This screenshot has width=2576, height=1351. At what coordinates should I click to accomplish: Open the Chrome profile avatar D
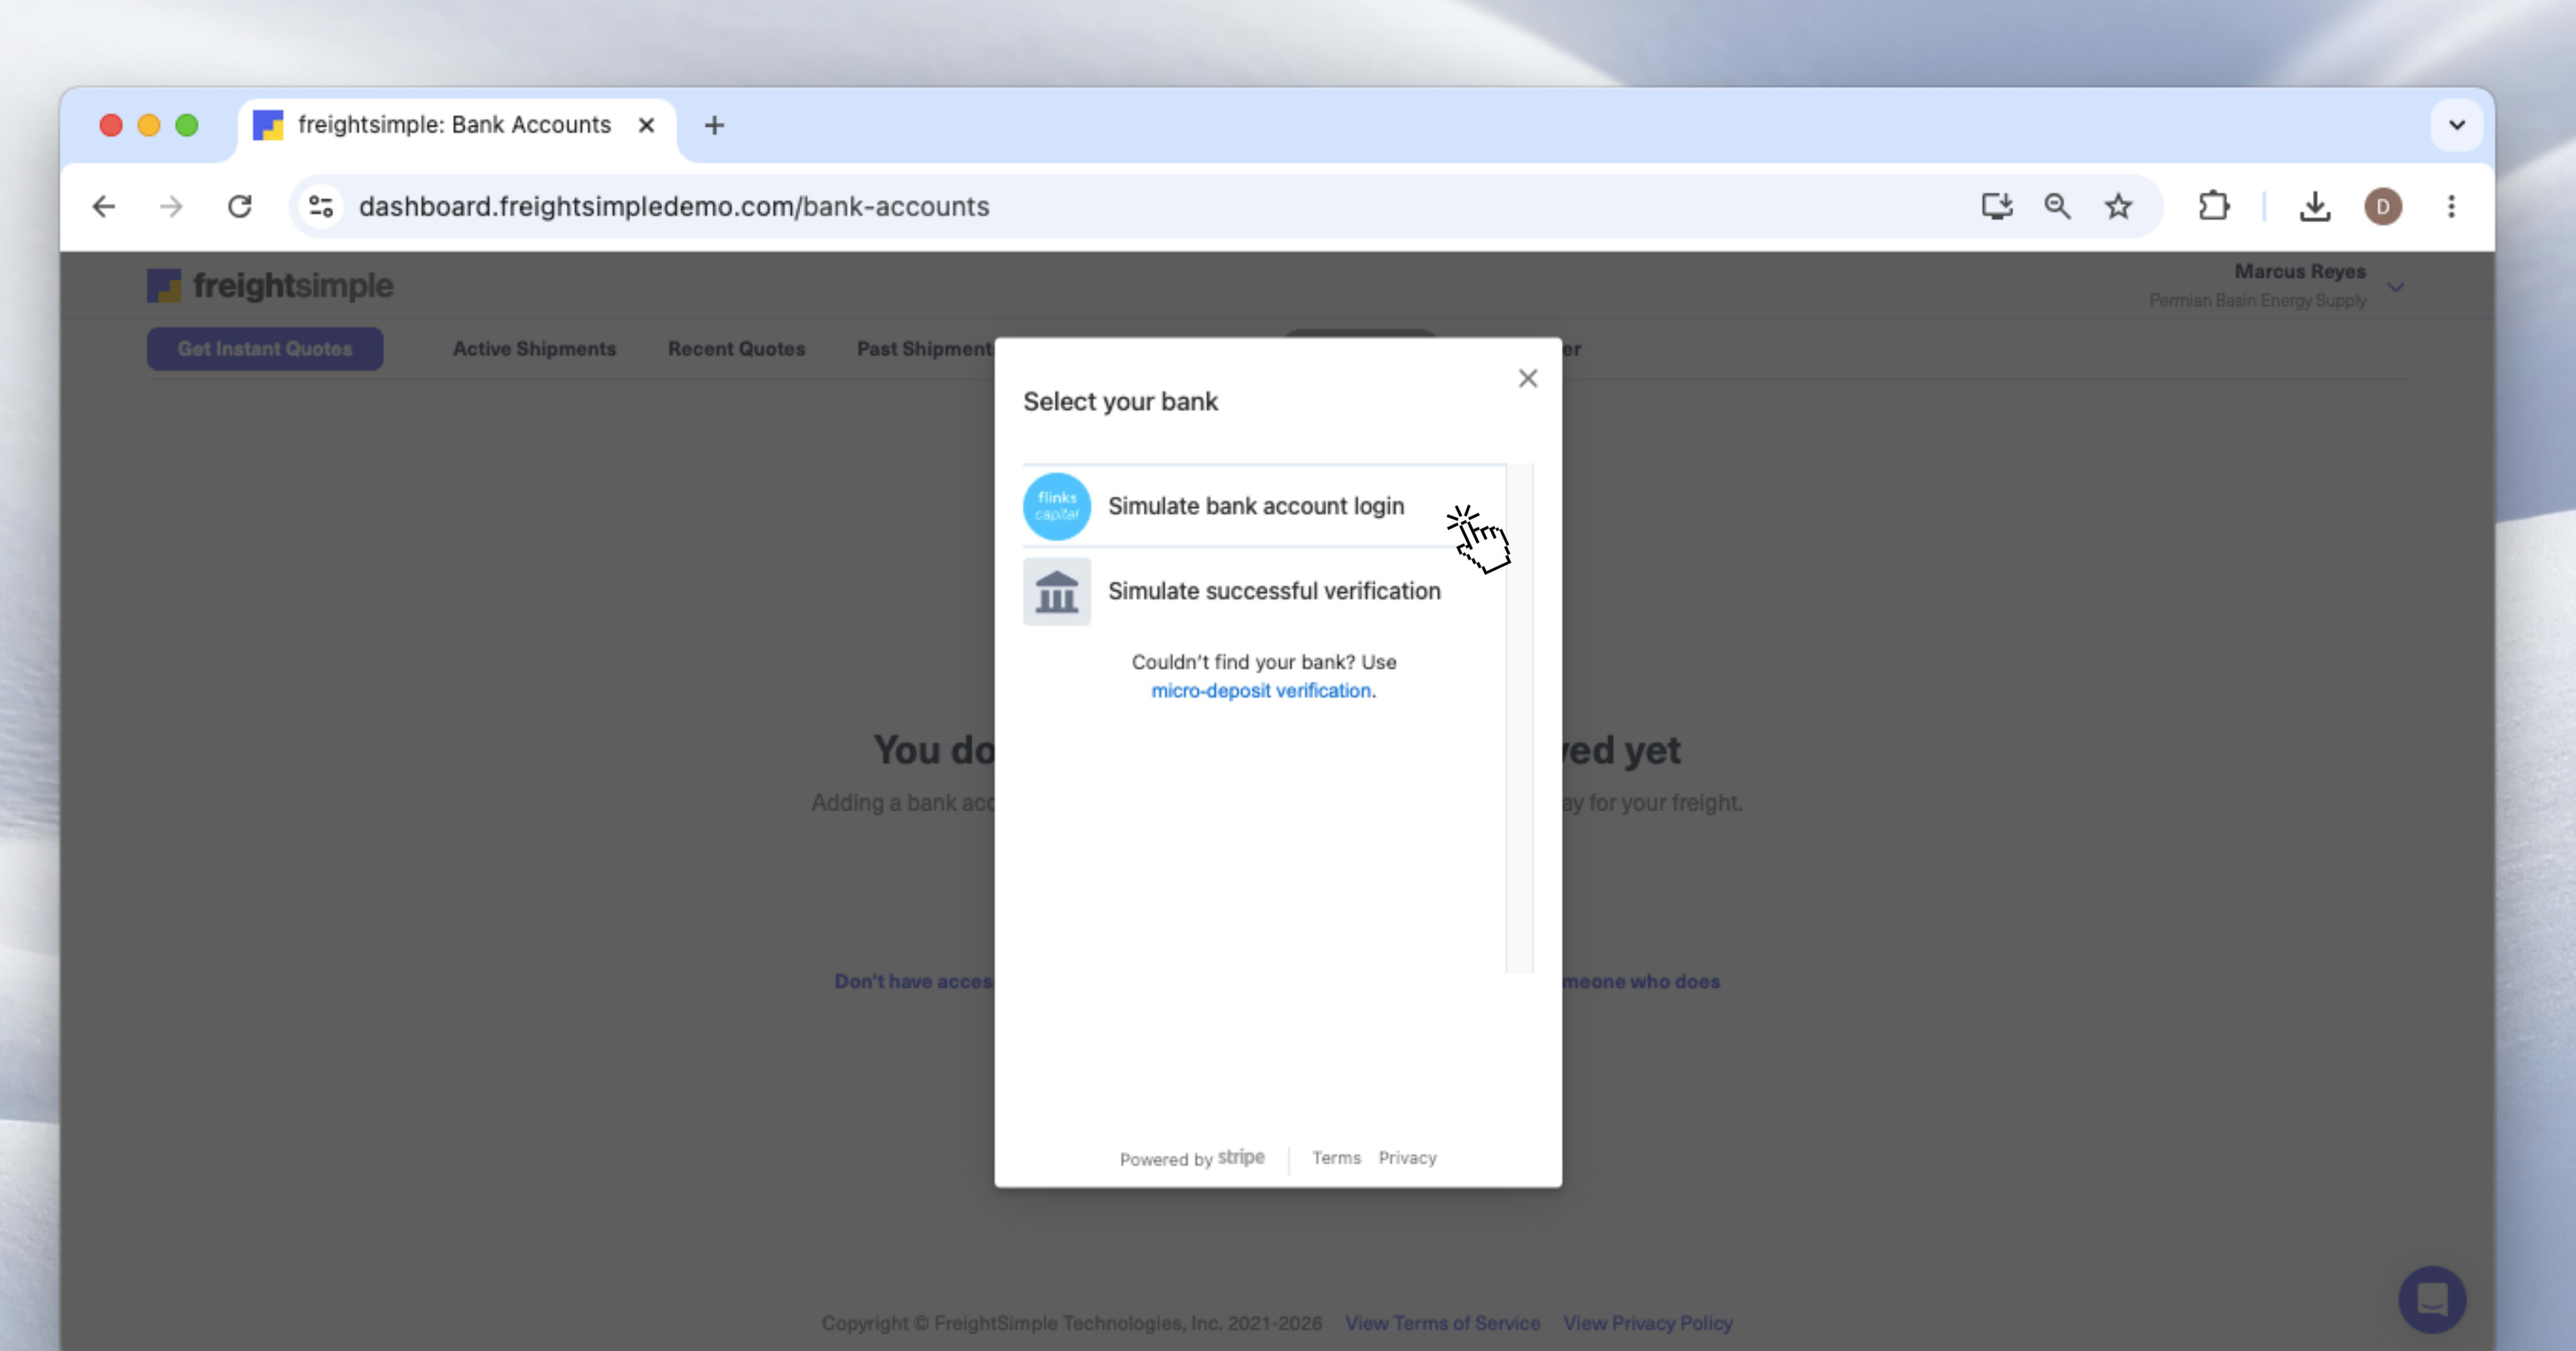pyautogui.click(x=2383, y=207)
